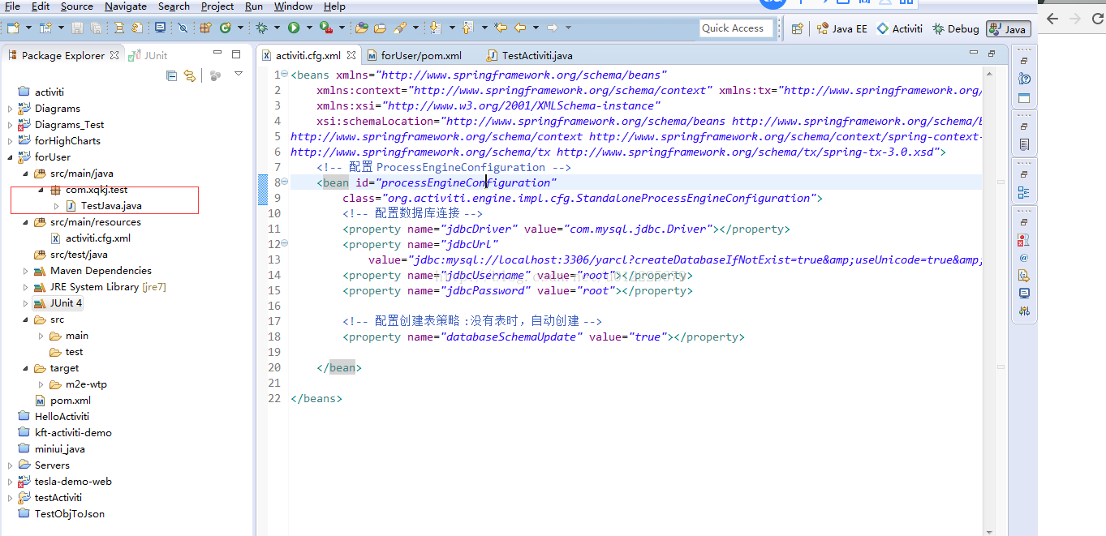This screenshot has width=1106, height=536.
Task: Collapse the com.xqkj.test package arrow
Action: (x=41, y=190)
